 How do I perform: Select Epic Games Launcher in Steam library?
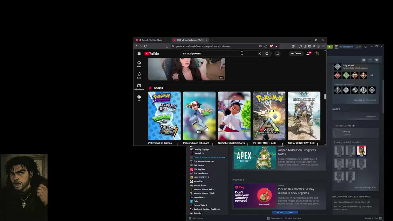coord(204,161)
